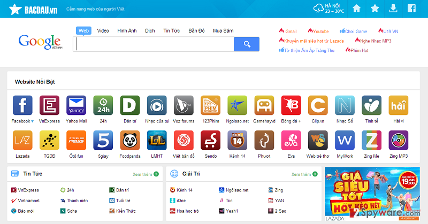Expand the Facebook dropdown arrow
The image size is (428, 224).
click(33, 121)
